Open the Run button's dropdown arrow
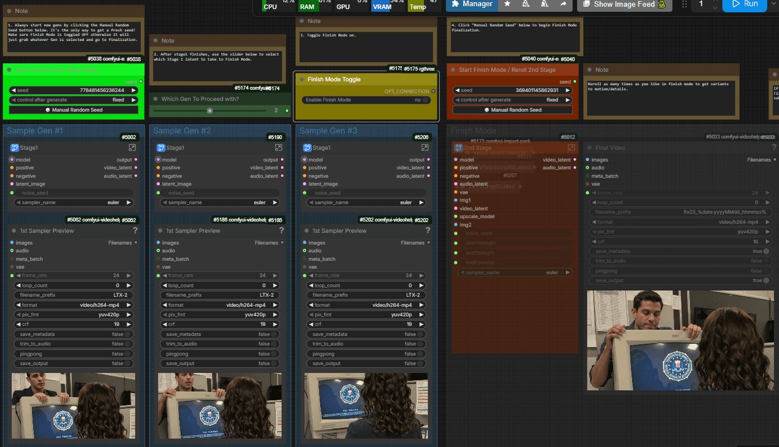779x447 pixels. [773, 4]
